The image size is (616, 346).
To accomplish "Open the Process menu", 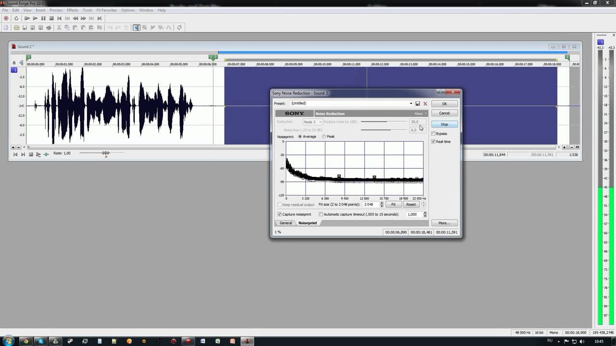I will click(56, 10).
